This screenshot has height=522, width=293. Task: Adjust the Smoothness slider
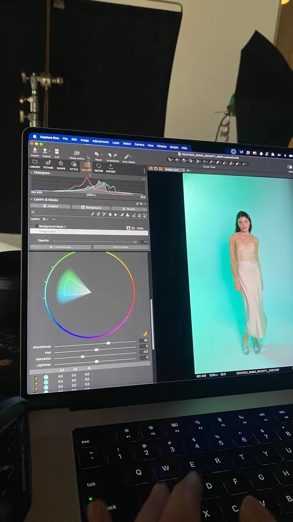pyautogui.click(x=95, y=343)
